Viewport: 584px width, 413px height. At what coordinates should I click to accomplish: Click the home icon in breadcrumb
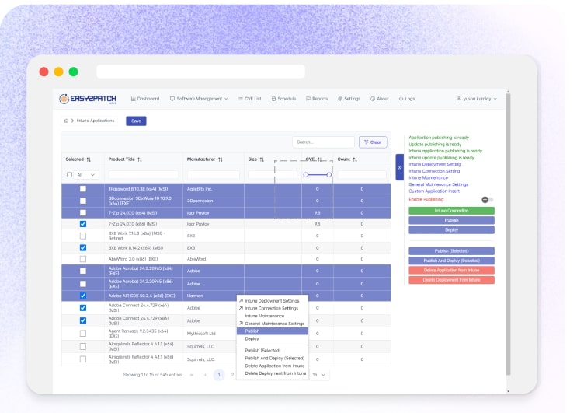point(66,121)
